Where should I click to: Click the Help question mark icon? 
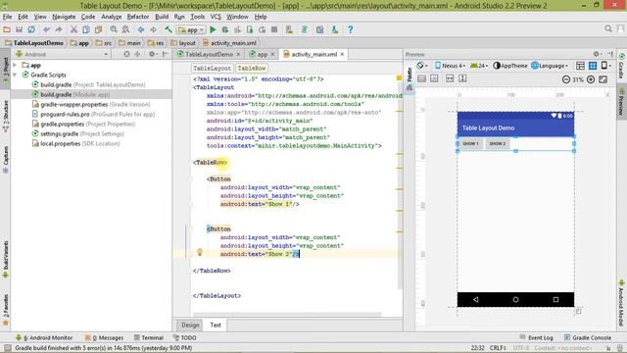coord(351,29)
